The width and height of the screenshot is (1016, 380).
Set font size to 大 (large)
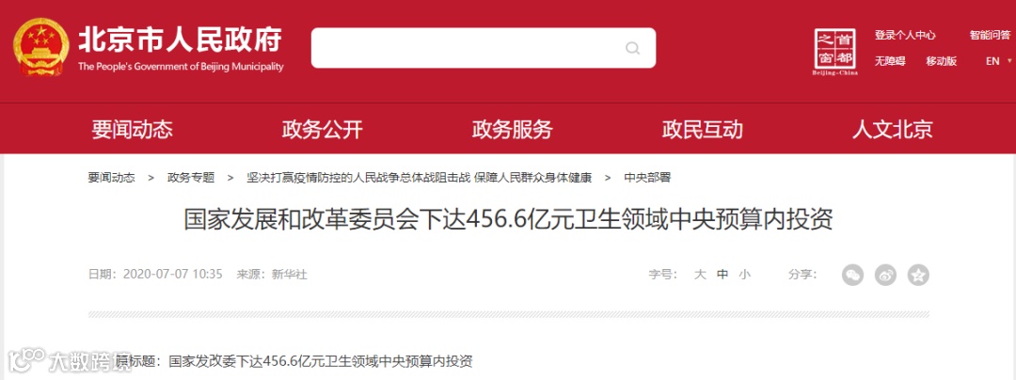(x=700, y=275)
